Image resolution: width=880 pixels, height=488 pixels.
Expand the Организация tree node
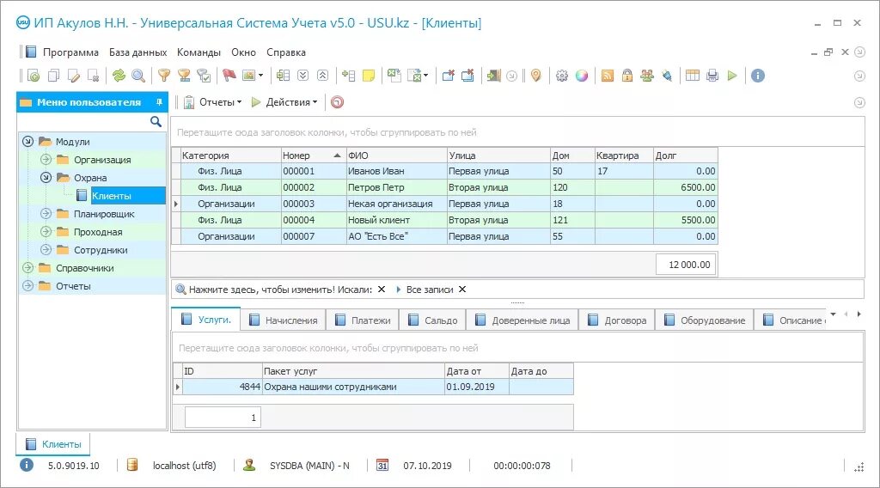pos(46,159)
